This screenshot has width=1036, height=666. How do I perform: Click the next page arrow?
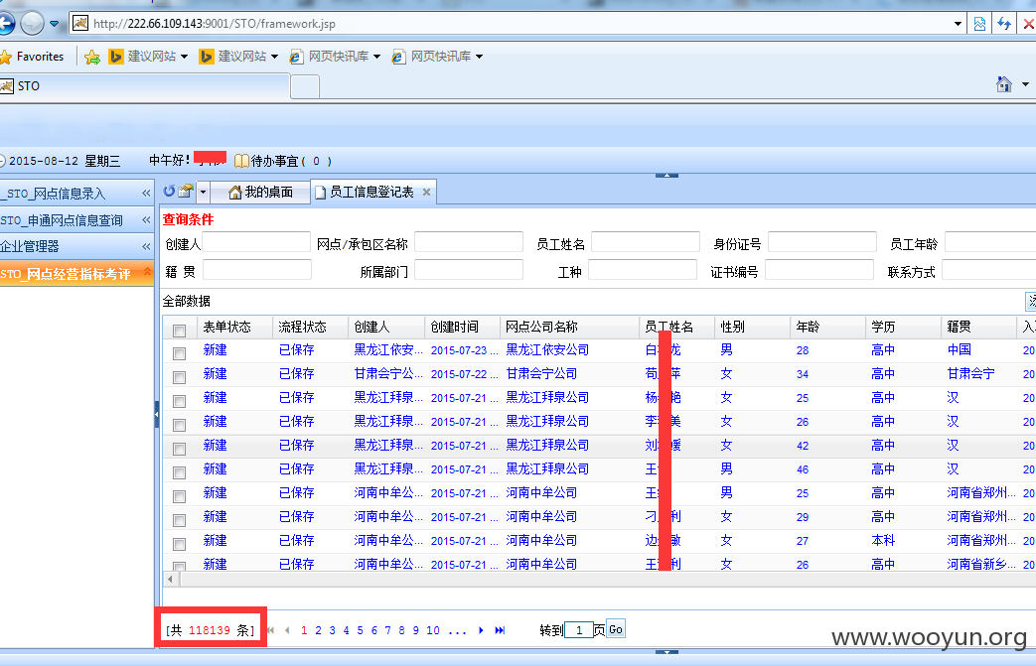pos(481,630)
